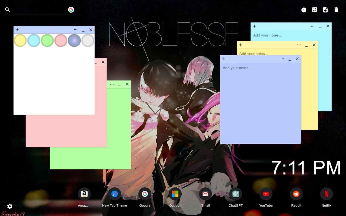Click the trash delete notes icon

(x=336, y=10)
